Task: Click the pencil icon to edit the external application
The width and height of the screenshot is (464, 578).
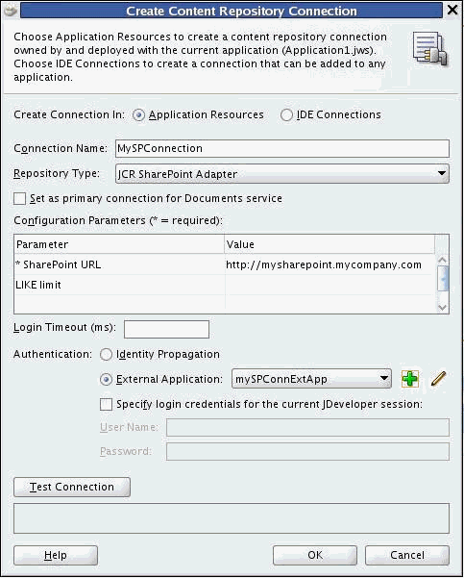Action: tap(438, 379)
